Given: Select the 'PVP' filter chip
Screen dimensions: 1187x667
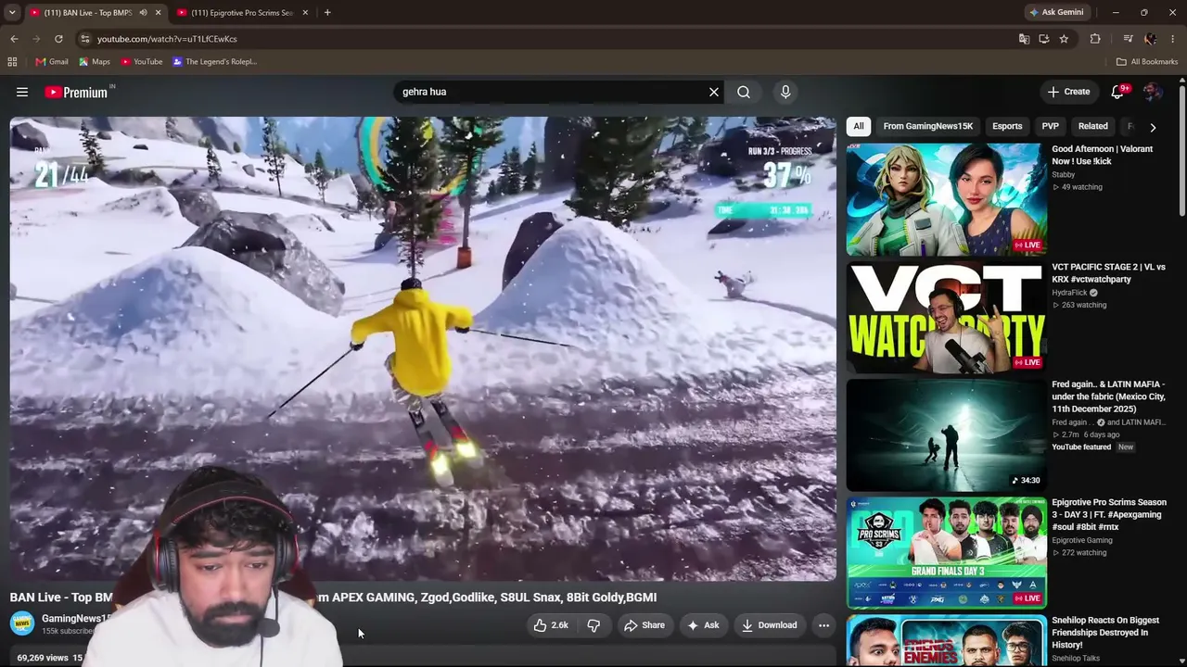Looking at the screenshot, I should pos(1050,126).
